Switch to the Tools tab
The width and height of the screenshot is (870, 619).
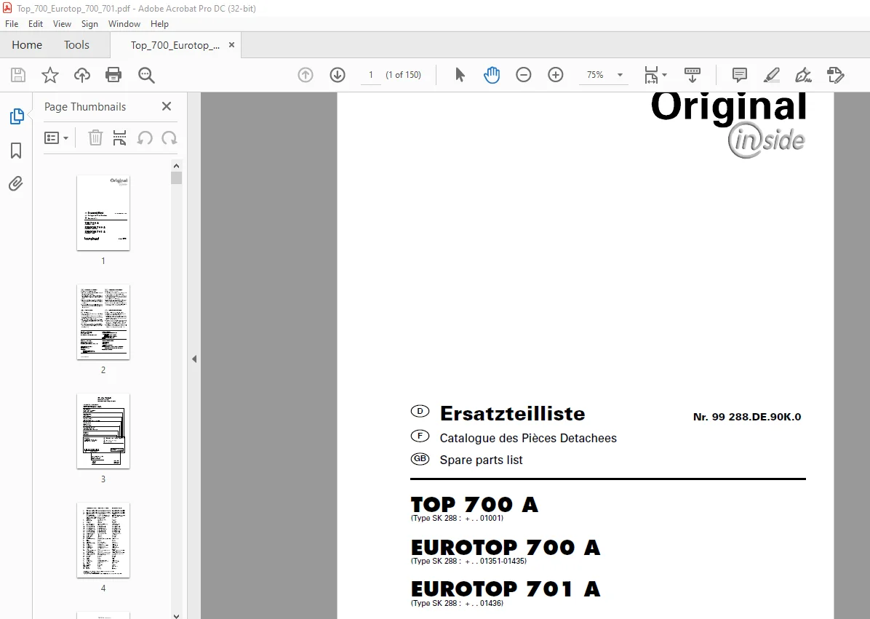click(x=76, y=45)
